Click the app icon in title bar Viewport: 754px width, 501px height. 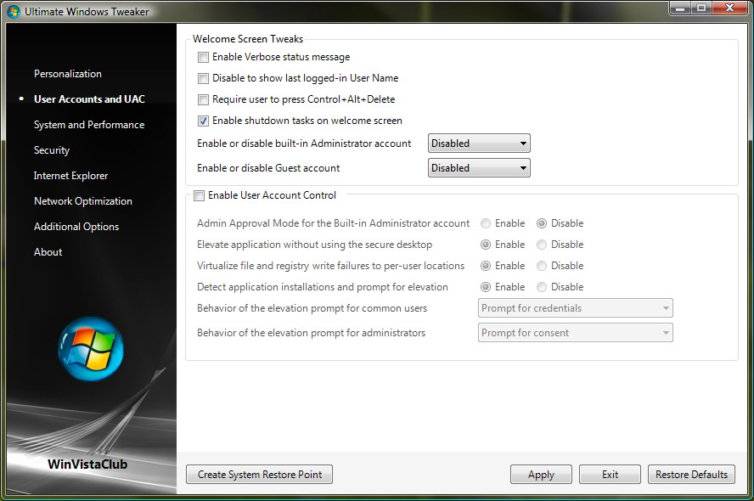13,11
